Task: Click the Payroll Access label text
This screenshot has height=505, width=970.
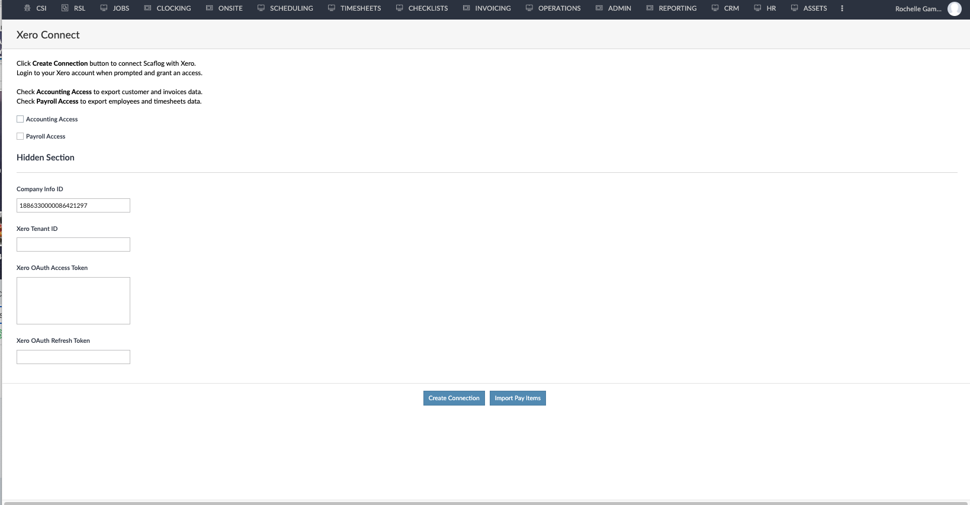Action: 46,137
